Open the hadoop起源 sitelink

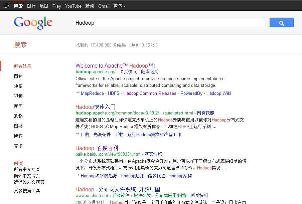(x=133, y=176)
